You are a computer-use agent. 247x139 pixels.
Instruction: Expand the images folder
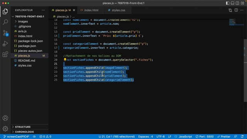coord(30,22)
